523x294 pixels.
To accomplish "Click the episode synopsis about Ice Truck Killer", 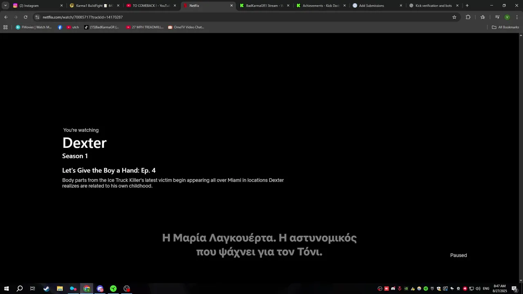I will point(173,183).
